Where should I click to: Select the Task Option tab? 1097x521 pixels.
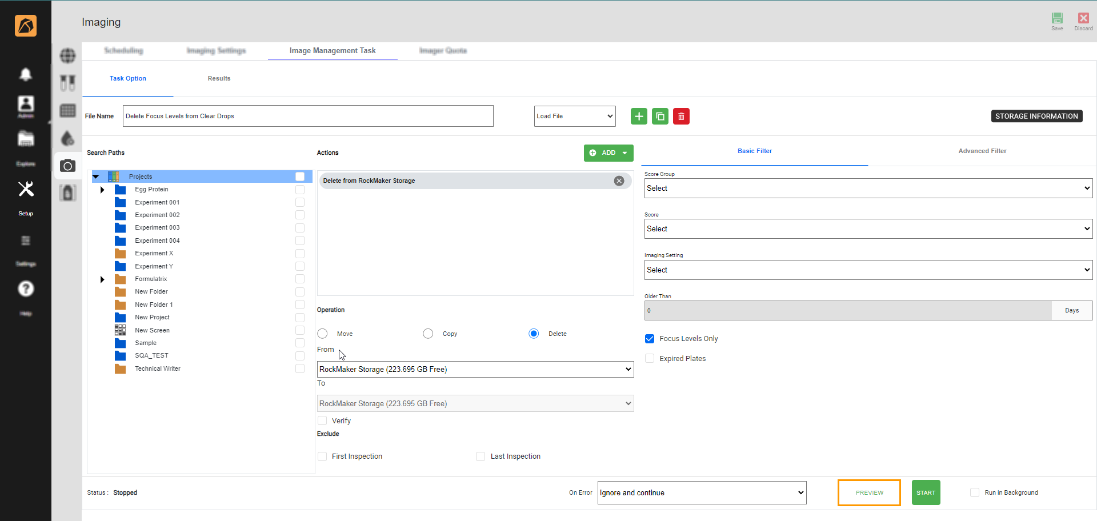click(128, 78)
